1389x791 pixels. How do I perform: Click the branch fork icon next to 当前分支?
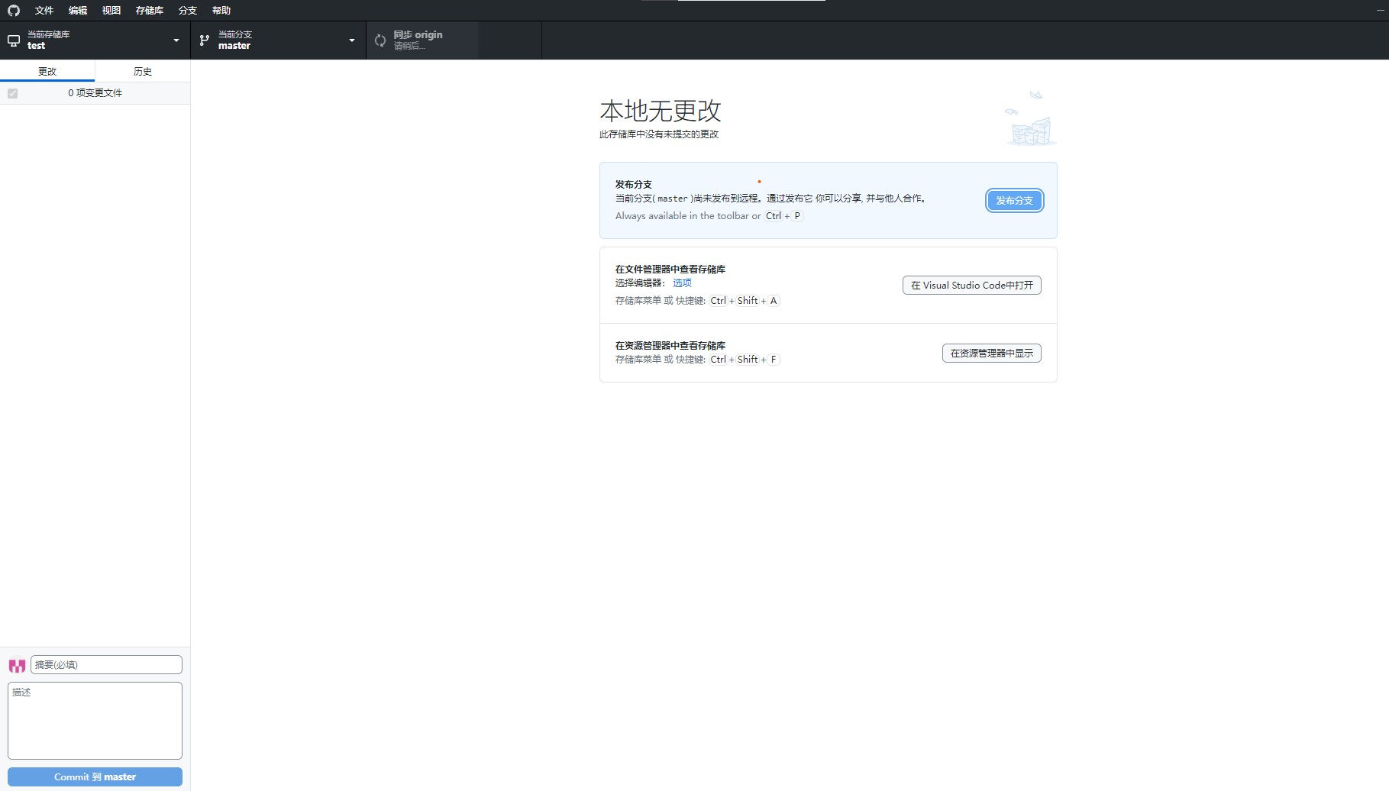point(203,40)
